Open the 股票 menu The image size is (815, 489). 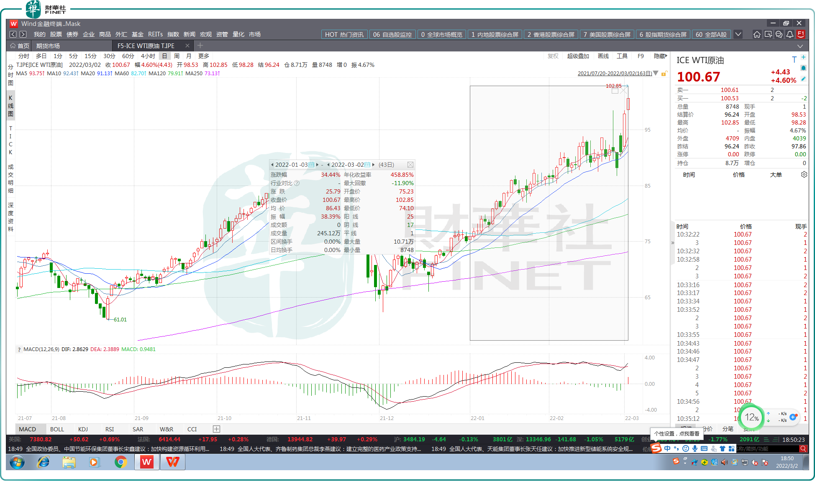coord(56,34)
